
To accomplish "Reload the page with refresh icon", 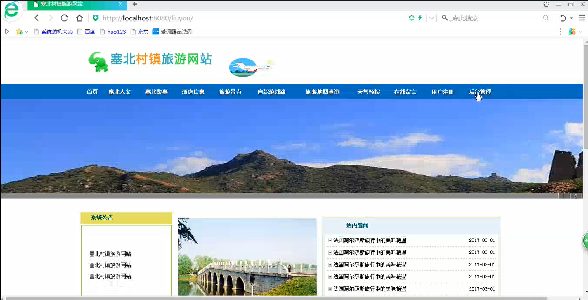I will 65,18.
